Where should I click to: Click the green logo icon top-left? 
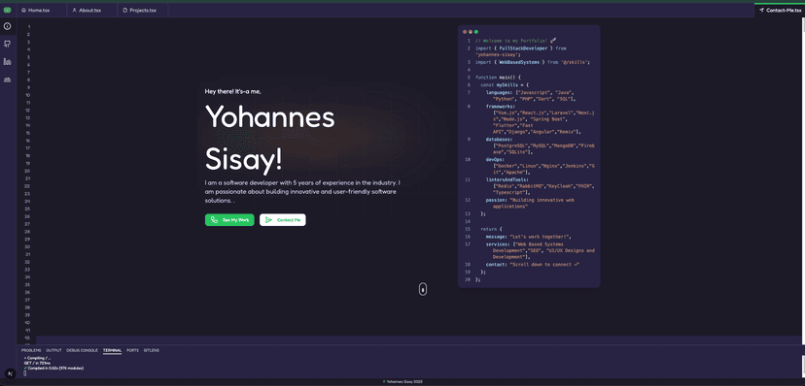(7, 10)
